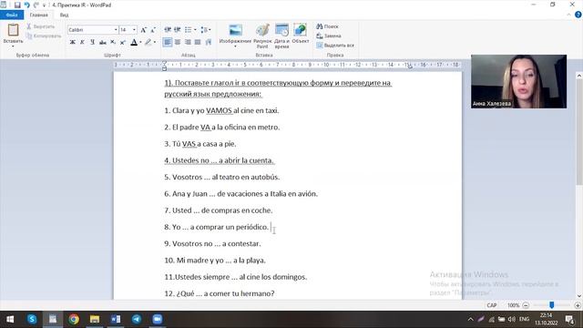The height and width of the screenshot is (328, 583).
Task: Increase paragraph indent
Action: tap(178, 30)
